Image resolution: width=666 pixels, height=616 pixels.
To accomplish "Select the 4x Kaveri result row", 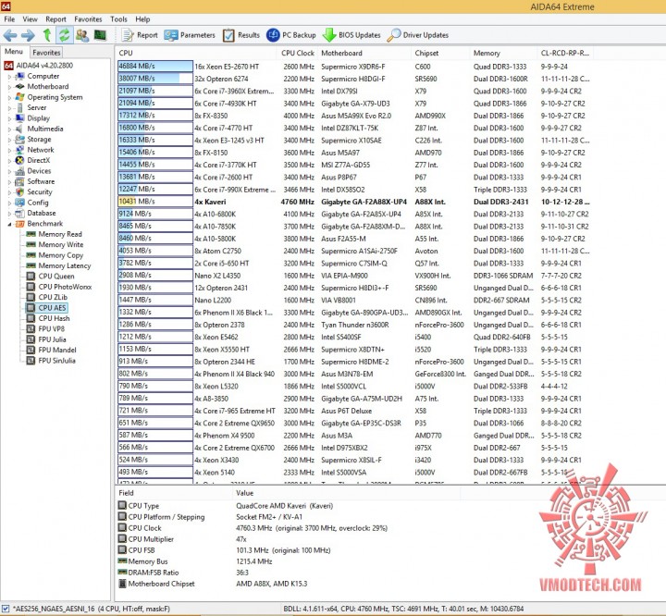I will [354, 202].
